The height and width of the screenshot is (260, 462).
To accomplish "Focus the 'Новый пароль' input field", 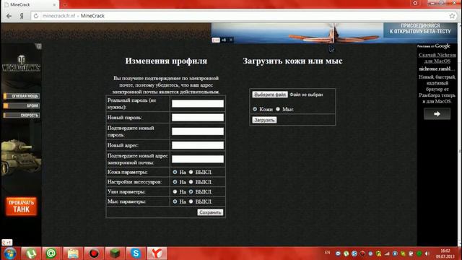I will [198, 118].
